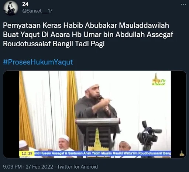Click the yellow 12:19 clock on the ticker
Screen dimensions: 189x172
pyautogui.click(x=27, y=153)
